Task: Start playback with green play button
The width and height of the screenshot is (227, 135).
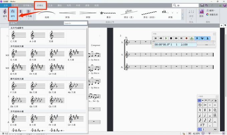Action: (x=166, y=38)
